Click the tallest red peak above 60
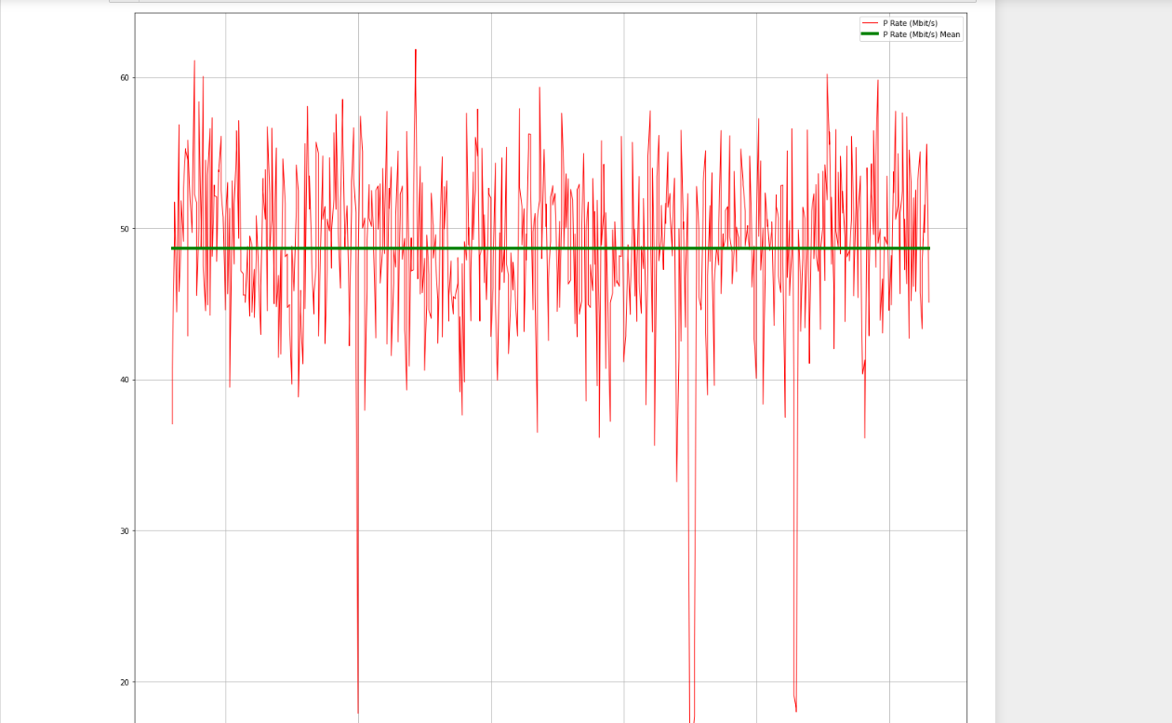 click(x=416, y=50)
